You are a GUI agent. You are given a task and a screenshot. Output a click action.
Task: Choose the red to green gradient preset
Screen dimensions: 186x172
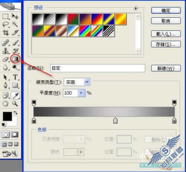[73, 19]
